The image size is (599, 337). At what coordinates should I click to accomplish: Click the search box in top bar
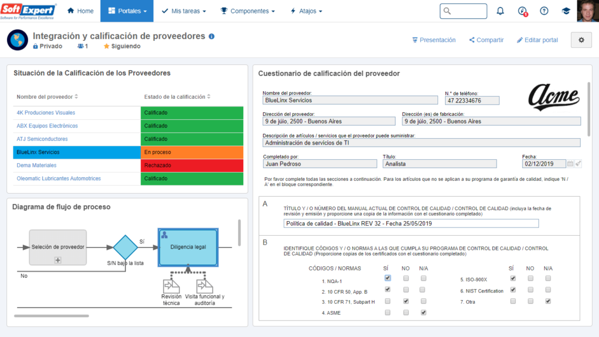(x=463, y=11)
